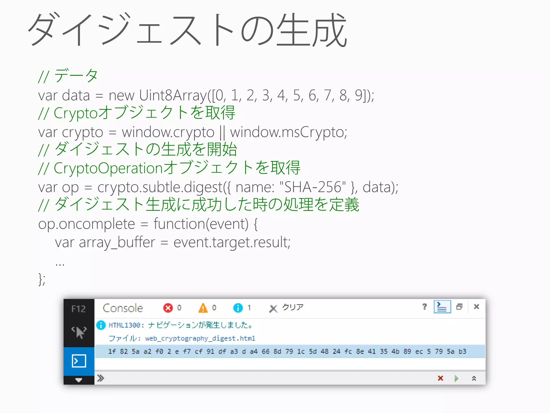The width and height of the screenshot is (550, 413).
Task: Expand multiline input with double chevron
Action: click(x=474, y=378)
